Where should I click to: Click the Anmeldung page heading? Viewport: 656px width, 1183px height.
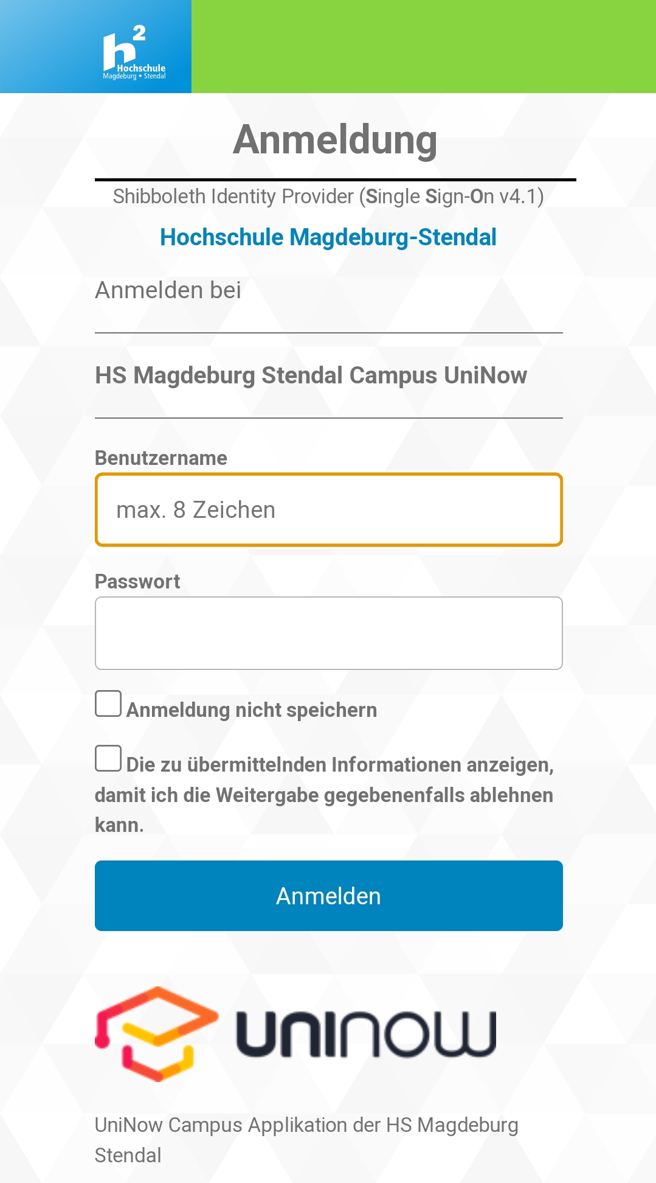pos(335,140)
